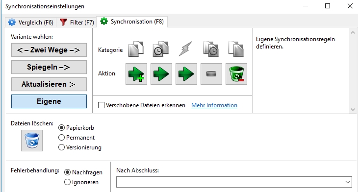Select the Permanent deletion option

point(61,138)
